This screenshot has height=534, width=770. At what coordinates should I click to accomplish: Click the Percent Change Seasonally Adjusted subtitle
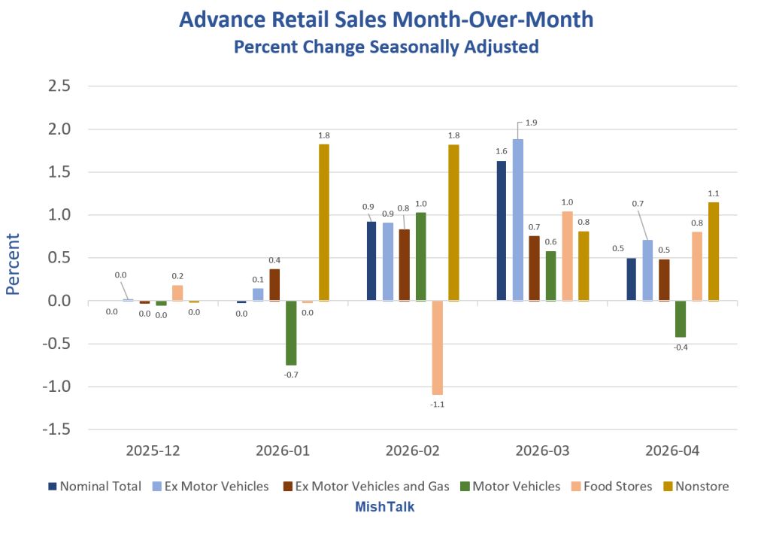tap(386, 47)
